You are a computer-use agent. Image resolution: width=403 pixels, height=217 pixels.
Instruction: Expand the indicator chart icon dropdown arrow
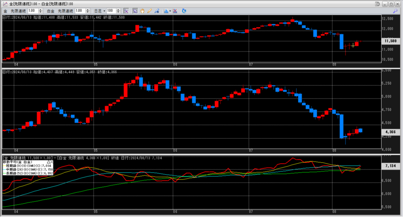170,11
